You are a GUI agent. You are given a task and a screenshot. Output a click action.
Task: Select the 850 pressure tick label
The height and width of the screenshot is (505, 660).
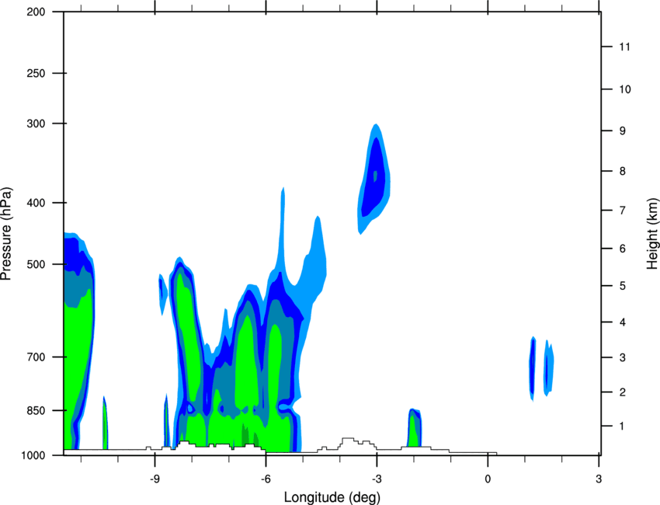[36, 410]
